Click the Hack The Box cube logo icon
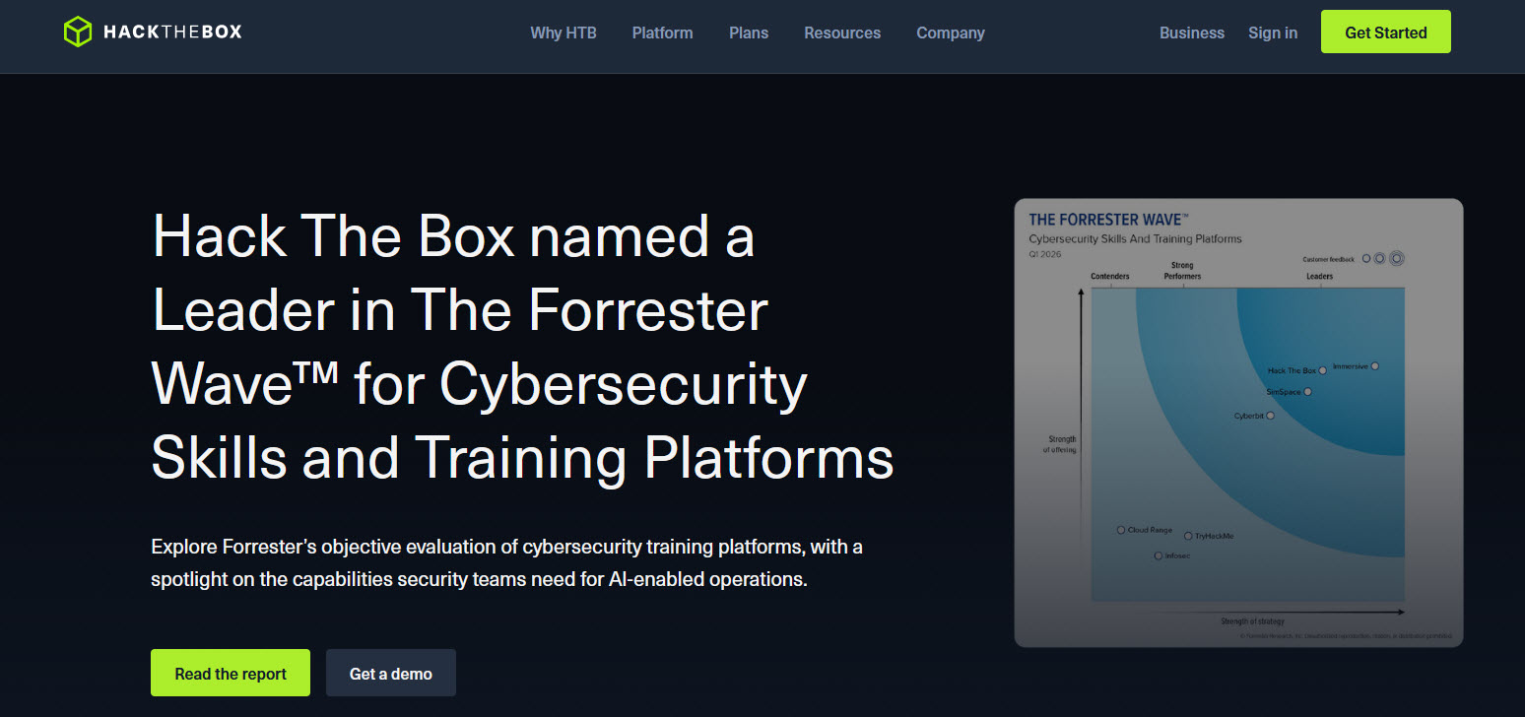Viewport: 1525px width, 717px height. (x=78, y=31)
